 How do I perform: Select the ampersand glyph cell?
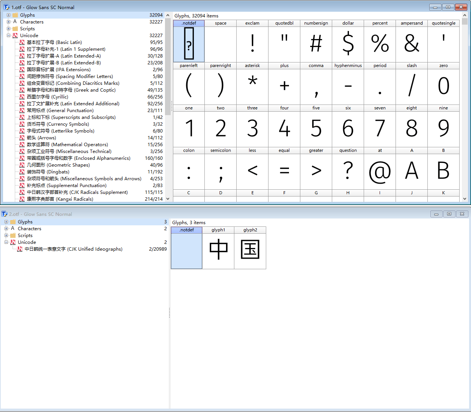pos(411,41)
